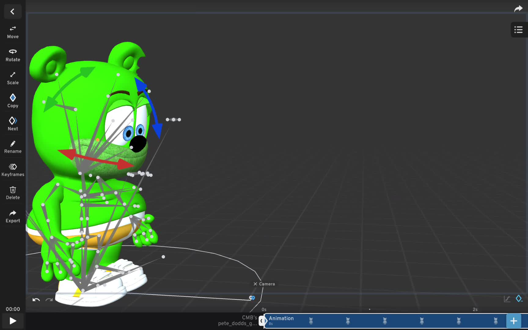Undo the last action
The width and height of the screenshot is (528, 330).
tap(36, 299)
